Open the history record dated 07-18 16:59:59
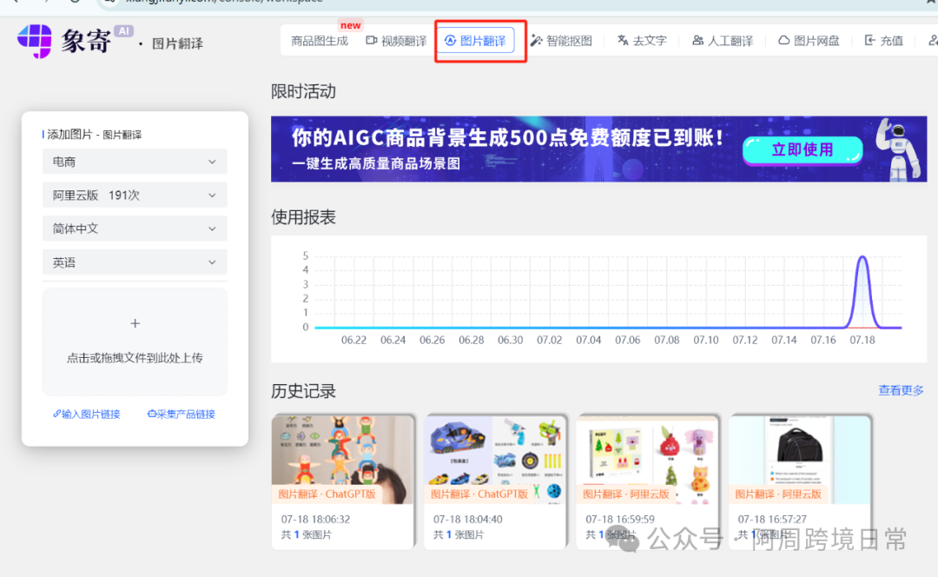 pos(647,481)
